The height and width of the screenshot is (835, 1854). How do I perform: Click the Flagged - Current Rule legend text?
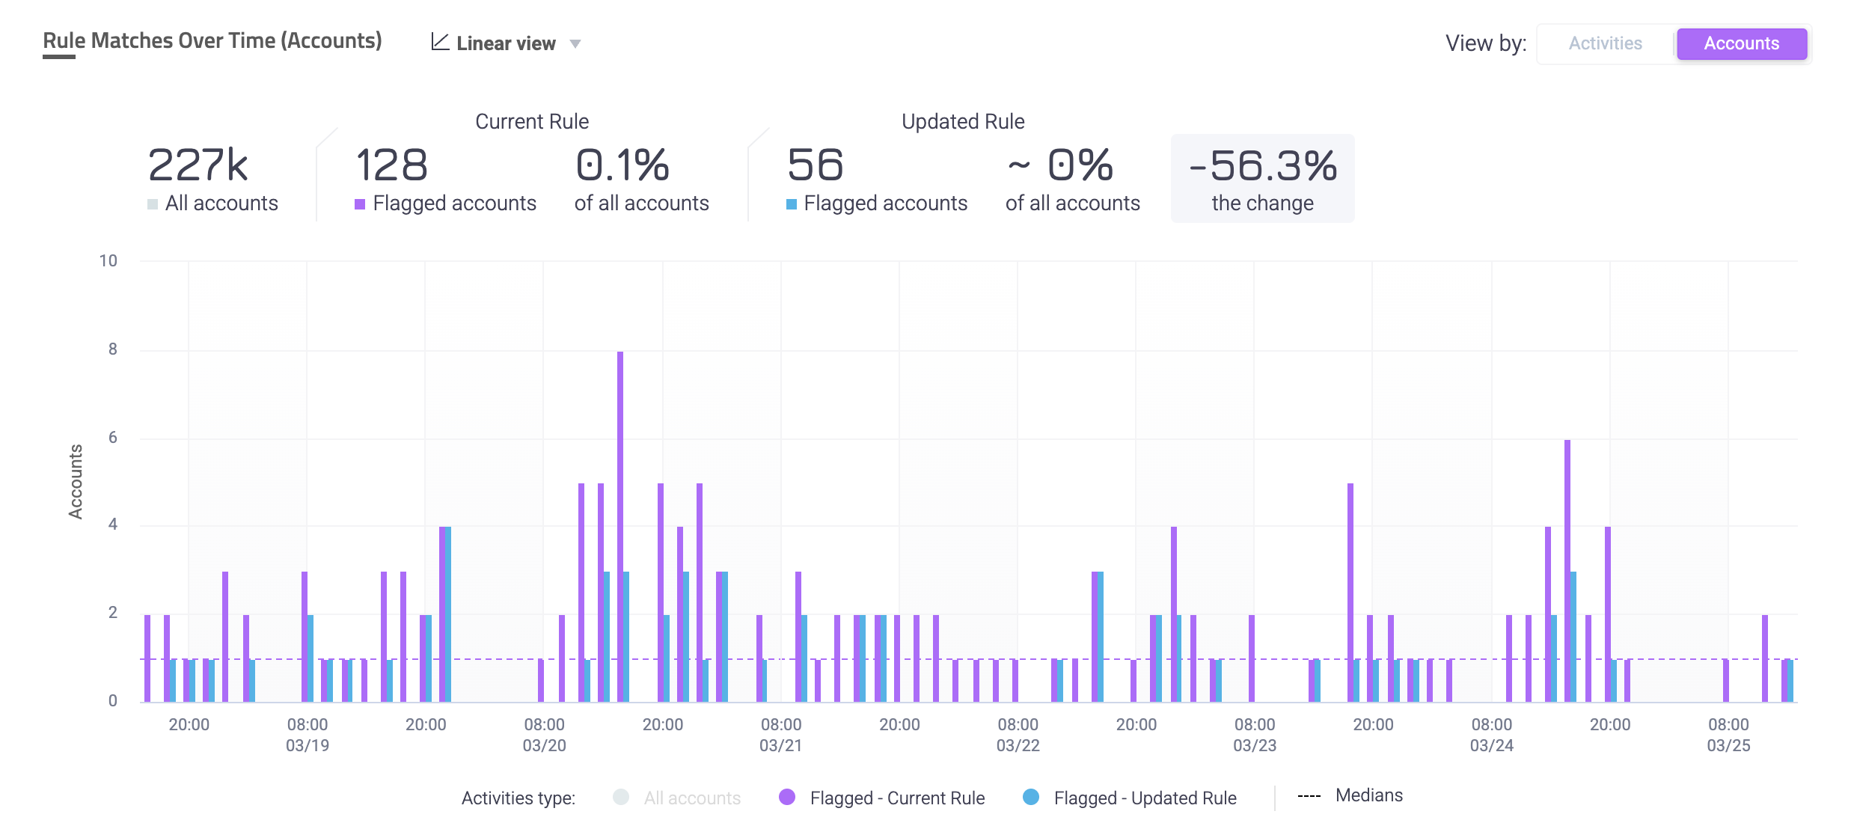(x=897, y=798)
